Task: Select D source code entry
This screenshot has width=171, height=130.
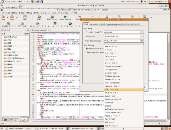Action: (124, 73)
